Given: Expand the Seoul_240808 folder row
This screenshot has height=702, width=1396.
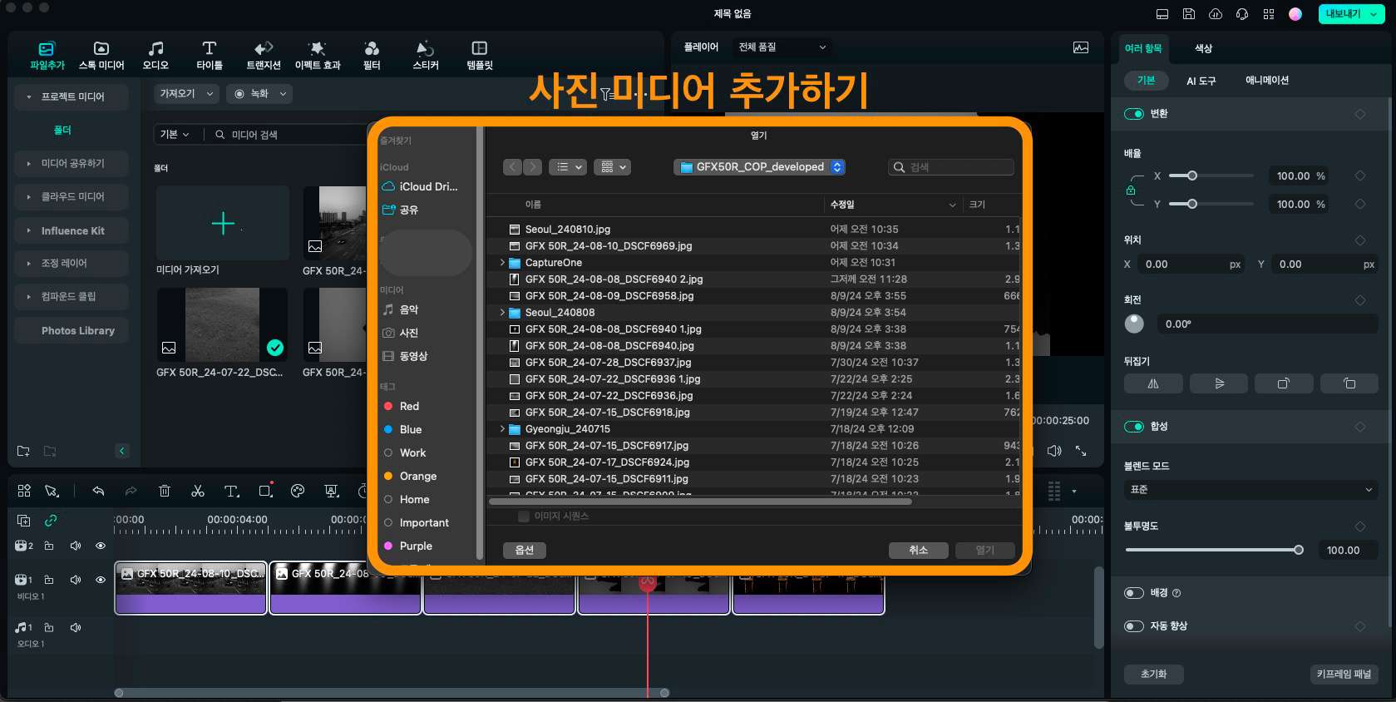Looking at the screenshot, I should [x=502, y=313].
